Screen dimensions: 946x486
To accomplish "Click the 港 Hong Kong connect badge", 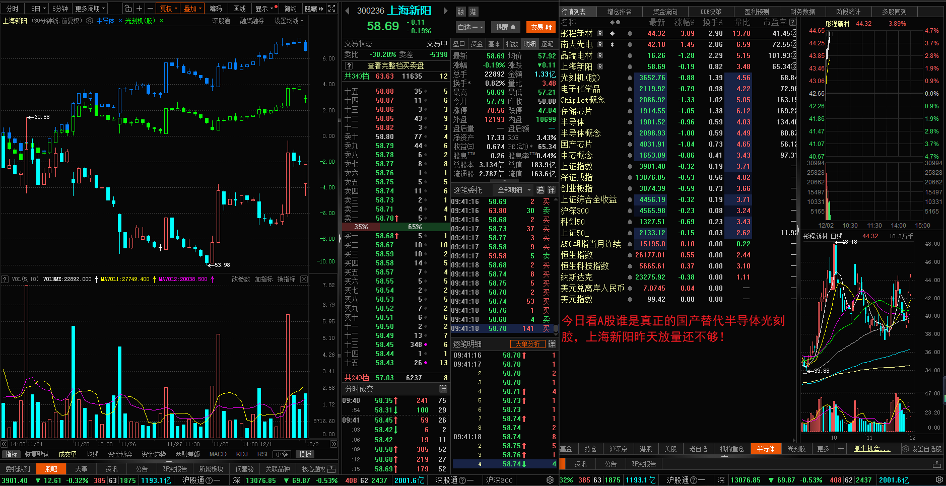I will point(473,12).
